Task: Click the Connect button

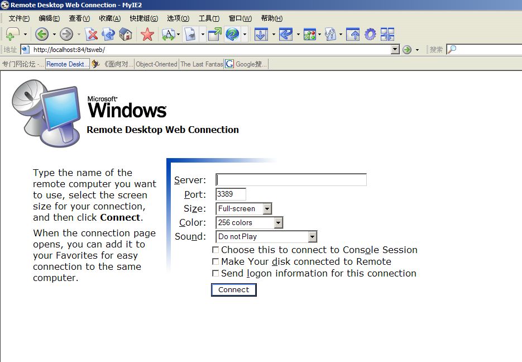Action: pyautogui.click(x=233, y=290)
